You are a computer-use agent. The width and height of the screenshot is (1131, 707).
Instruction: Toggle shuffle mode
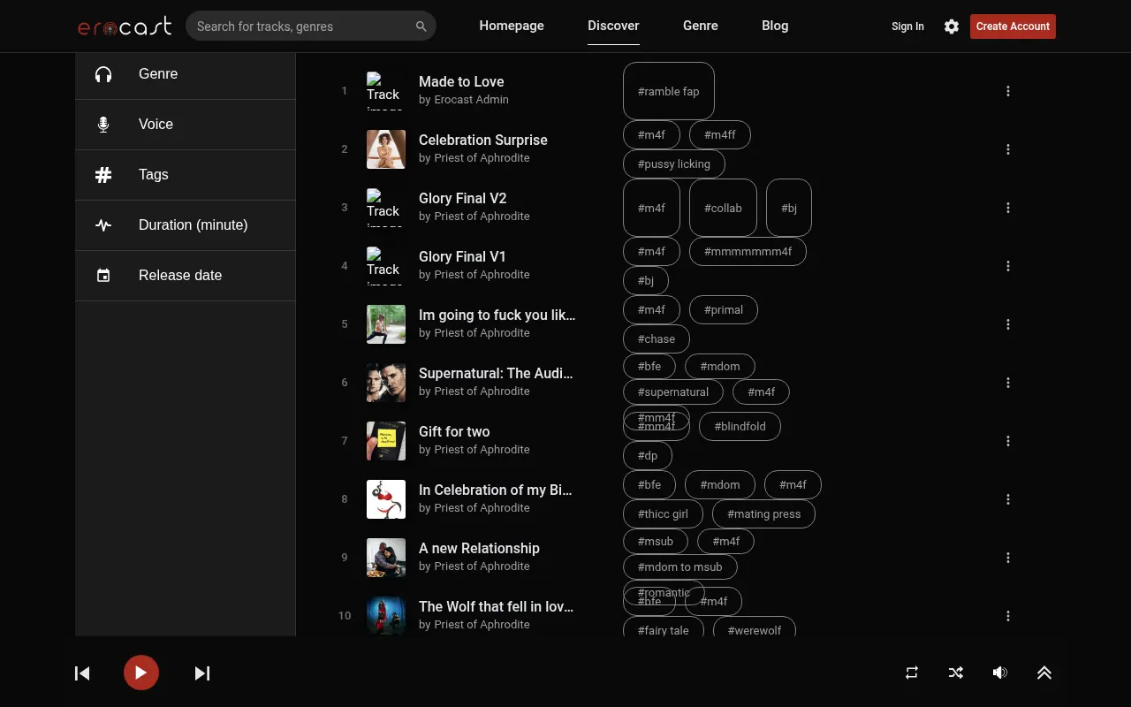956,673
